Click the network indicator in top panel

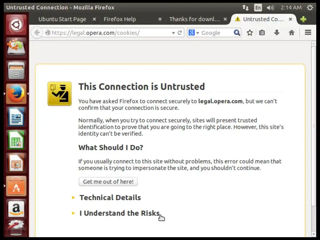(x=246, y=8)
